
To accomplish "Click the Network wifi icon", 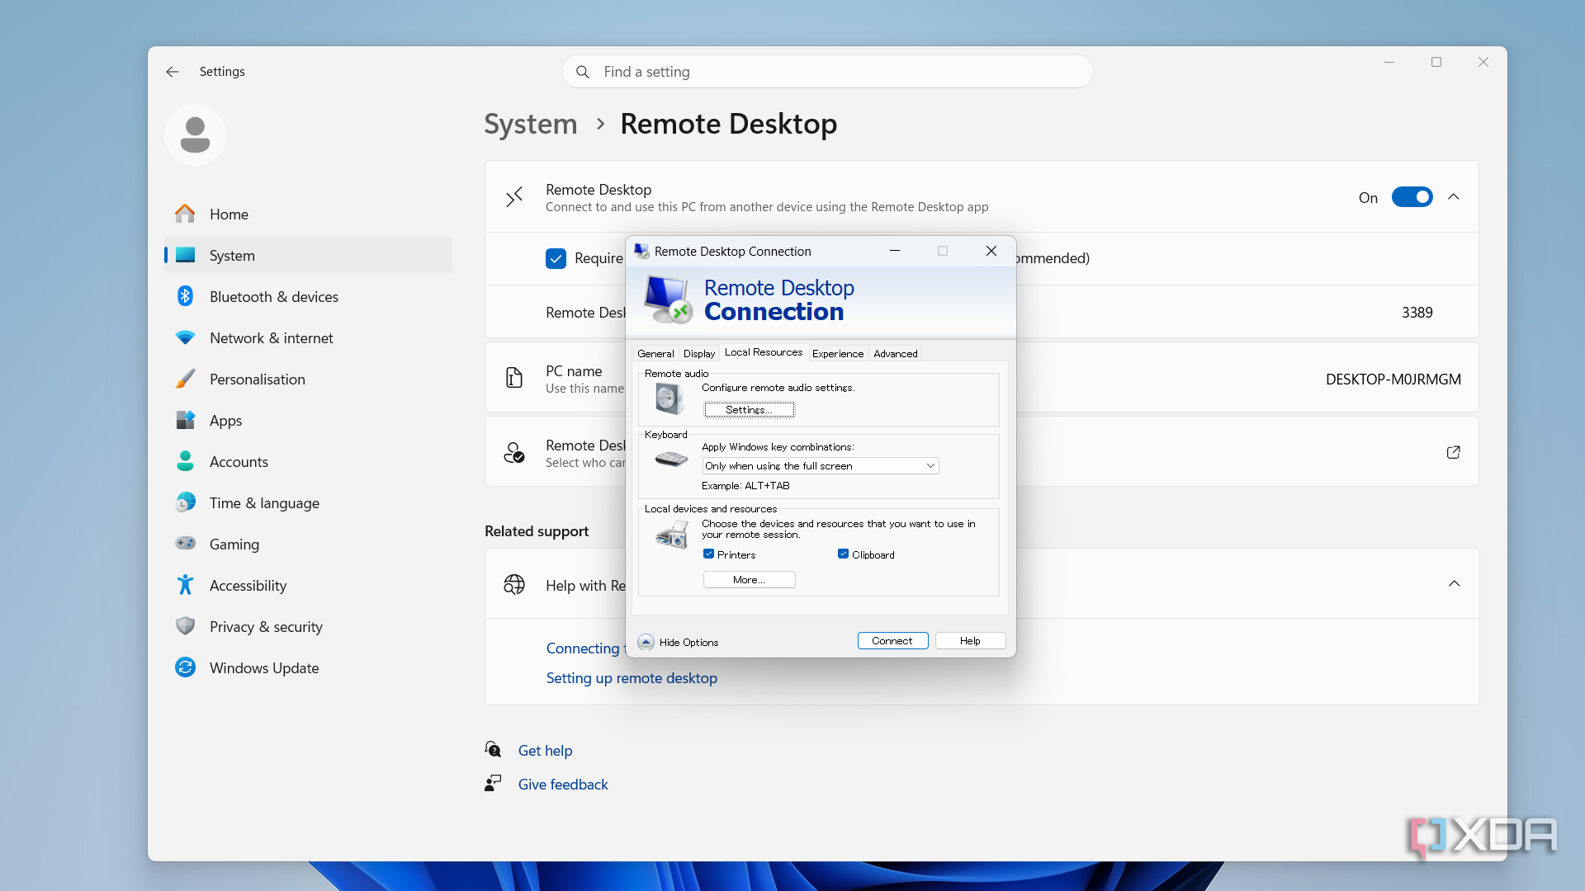I will (x=185, y=337).
